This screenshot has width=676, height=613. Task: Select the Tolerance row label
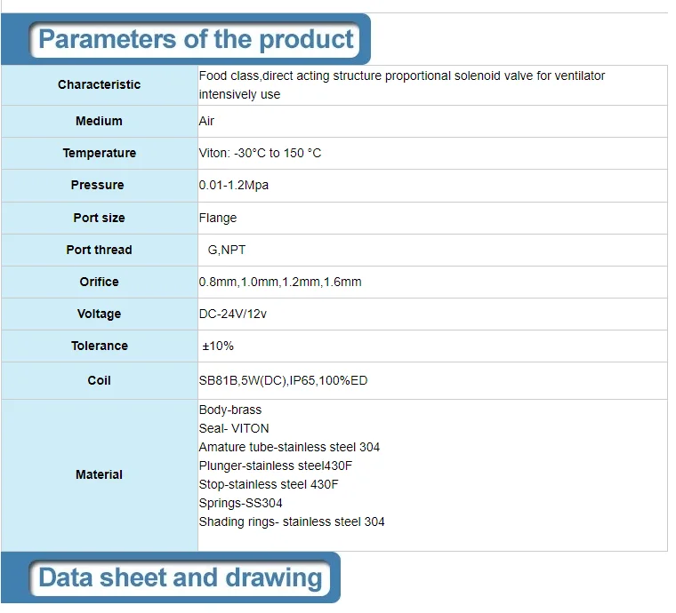[x=99, y=346]
